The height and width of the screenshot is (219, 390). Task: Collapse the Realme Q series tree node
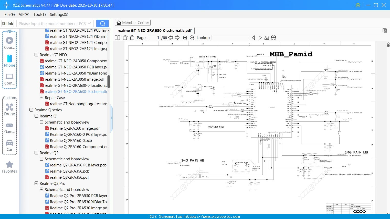click(31, 110)
